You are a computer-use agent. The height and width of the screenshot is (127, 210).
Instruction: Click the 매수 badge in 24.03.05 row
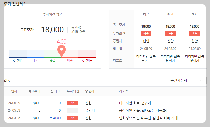pos(73,118)
